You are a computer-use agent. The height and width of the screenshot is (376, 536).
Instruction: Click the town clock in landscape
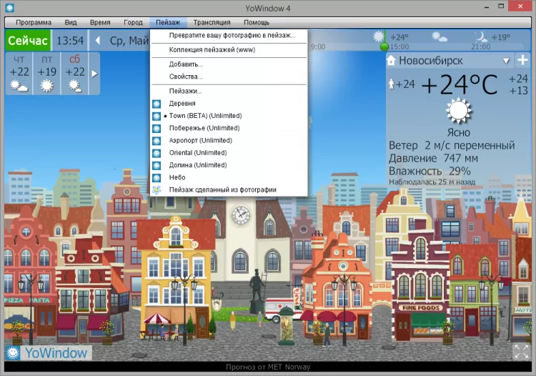pyautogui.click(x=241, y=215)
